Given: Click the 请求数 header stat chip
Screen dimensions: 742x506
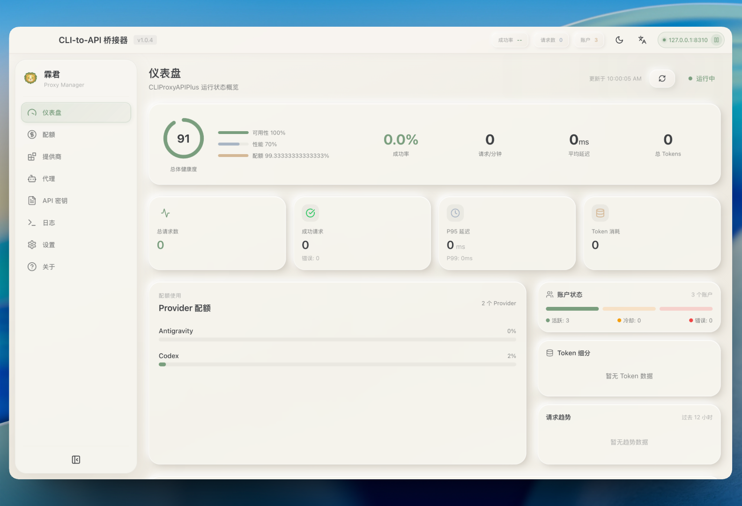Looking at the screenshot, I should [551, 40].
